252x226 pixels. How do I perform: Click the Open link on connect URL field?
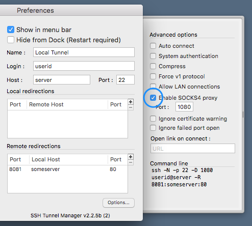pyautogui.click(x=193, y=149)
